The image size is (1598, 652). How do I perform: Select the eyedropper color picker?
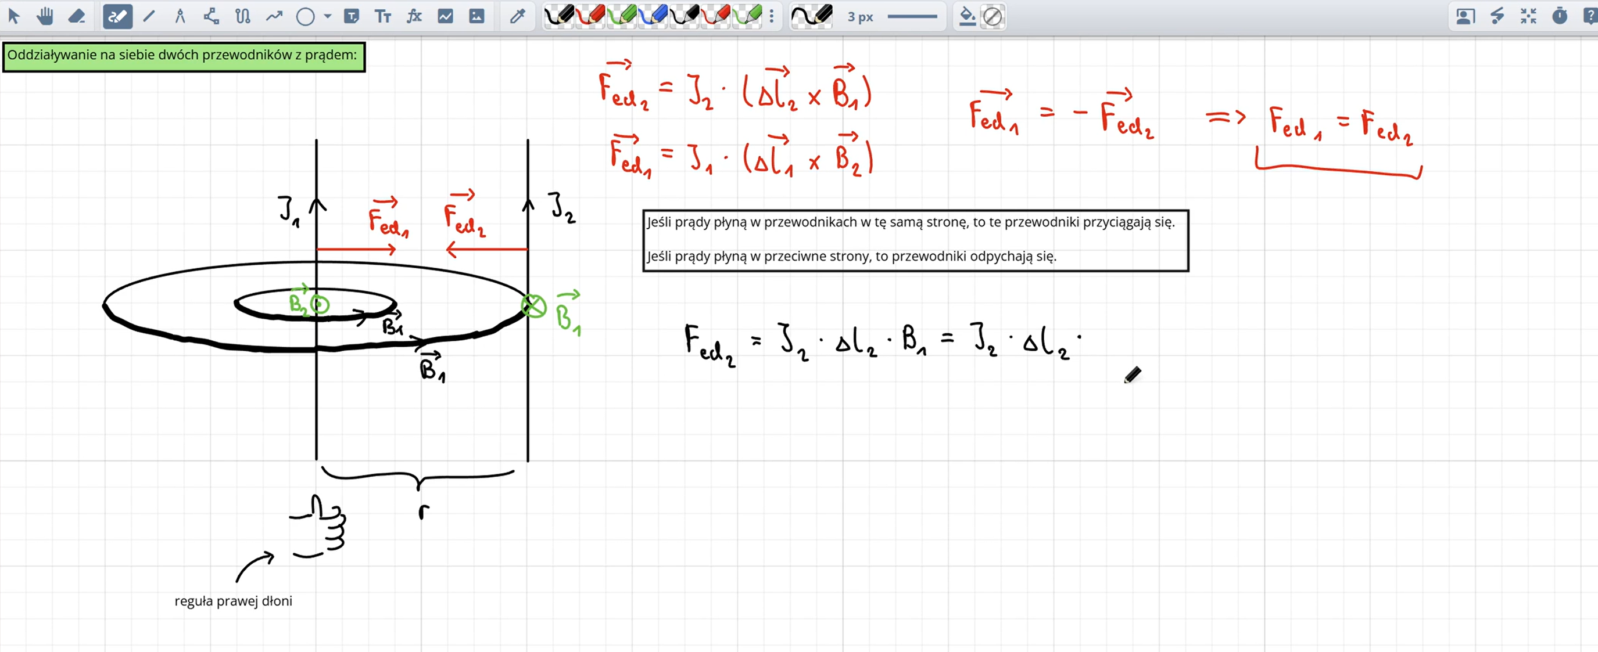pos(517,16)
